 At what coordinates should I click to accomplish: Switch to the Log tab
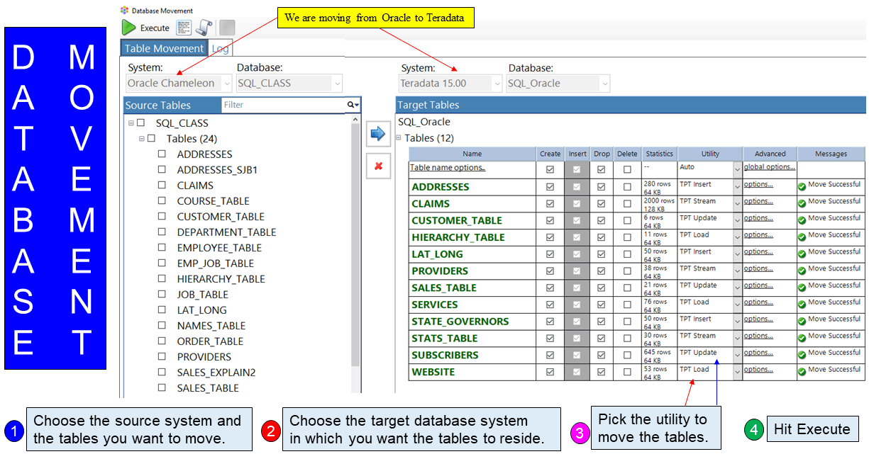[x=220, y=49]
